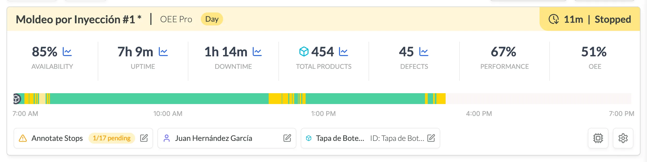Click the 454 total products cube icon
The image size is (647, 162).
click(304, 51)
